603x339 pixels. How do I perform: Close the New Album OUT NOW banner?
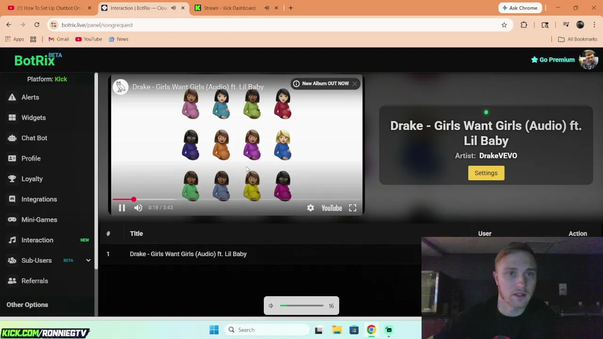[x=355, y=83]
